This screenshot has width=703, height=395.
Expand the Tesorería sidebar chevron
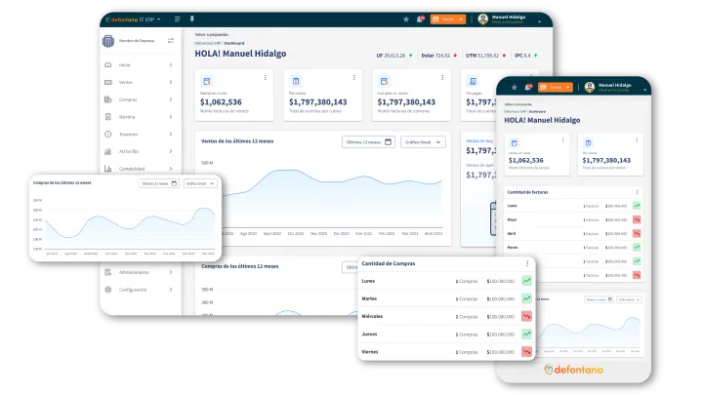pos(171,134)
